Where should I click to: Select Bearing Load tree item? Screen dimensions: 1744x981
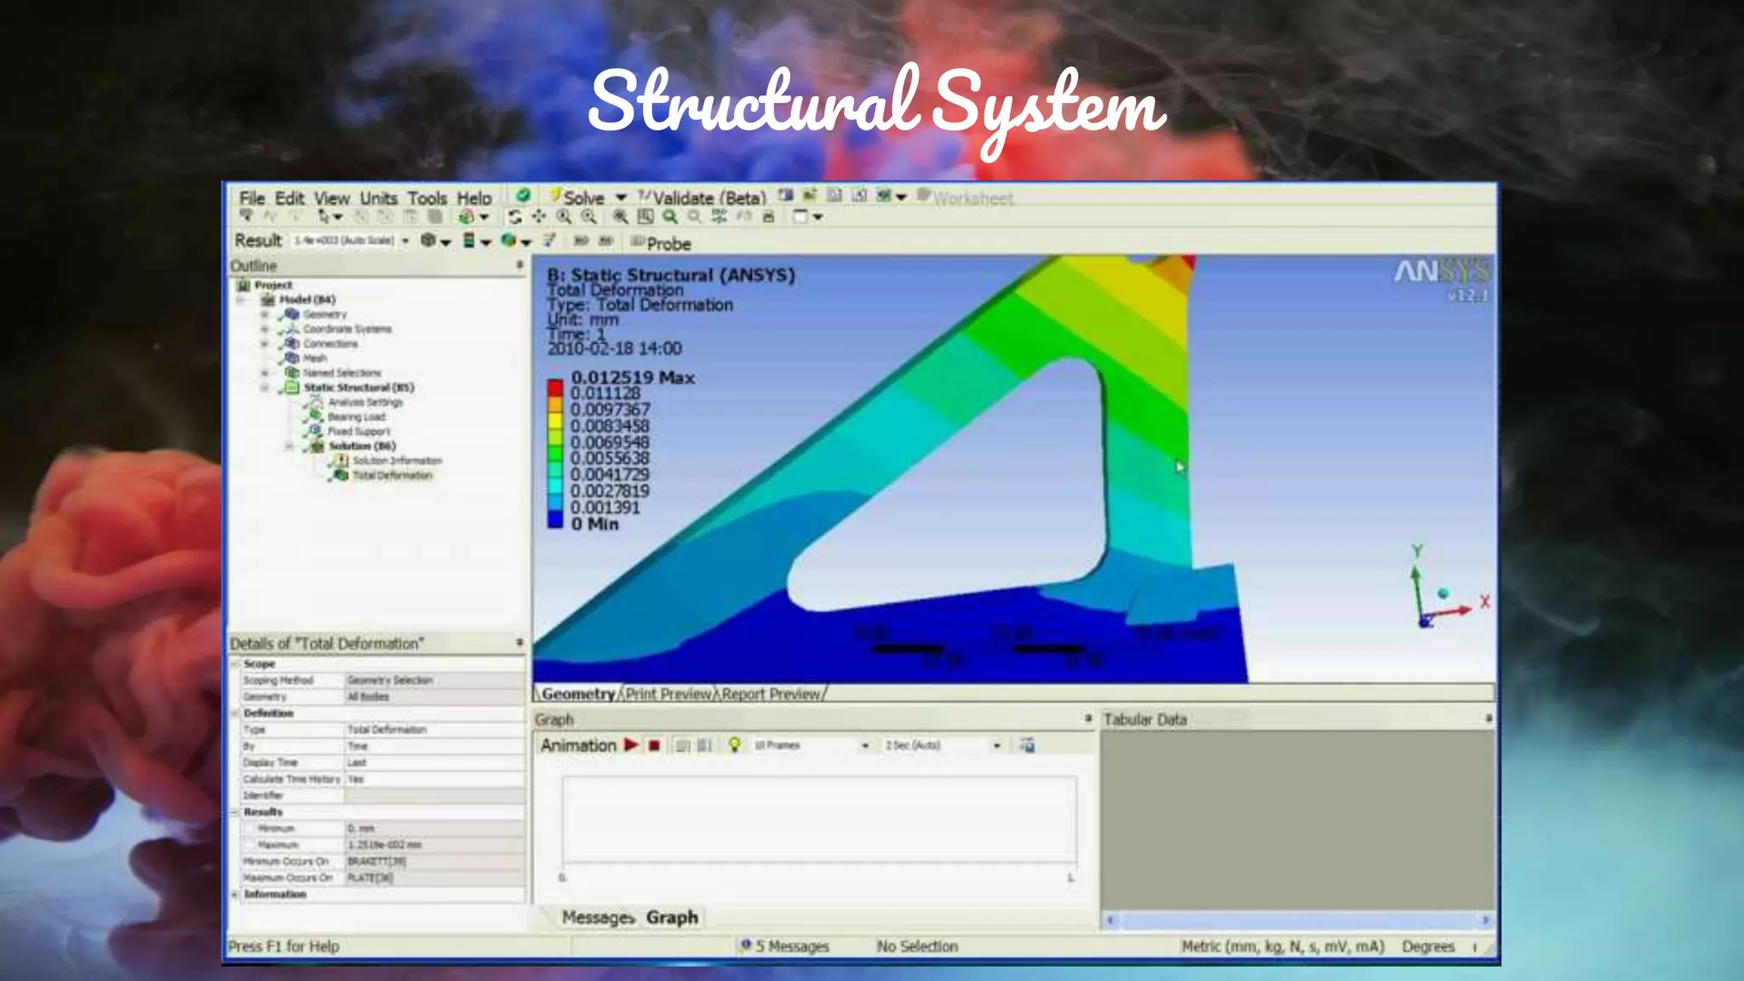click(x=357, y=416)
